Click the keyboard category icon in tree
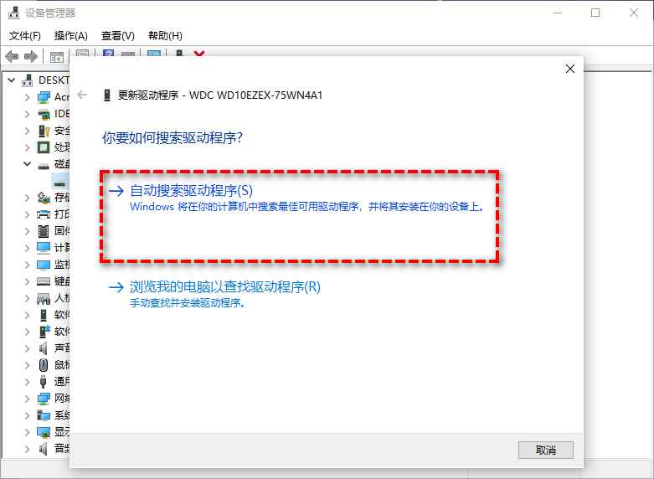The image size is (654, 479). [44, 281]
